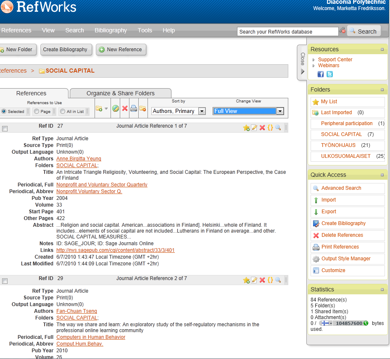Click the green phone icon in Statistics
390x359 pixels.
click(x=366, y=323)
